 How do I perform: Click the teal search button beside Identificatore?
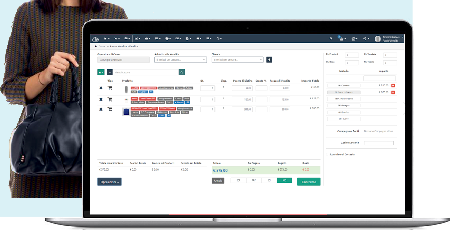(x=182, y=72)
